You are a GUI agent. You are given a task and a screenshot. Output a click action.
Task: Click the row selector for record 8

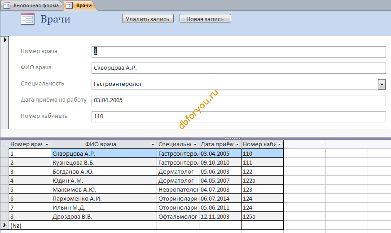pyautogui.click(x=4, y=216)
